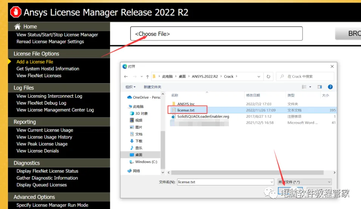Open Get System Hostid Information
361x209 pixels.
(48, 69)
